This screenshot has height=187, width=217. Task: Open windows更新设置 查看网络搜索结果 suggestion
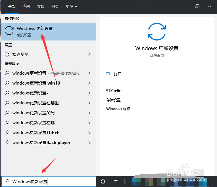[49, 73]
